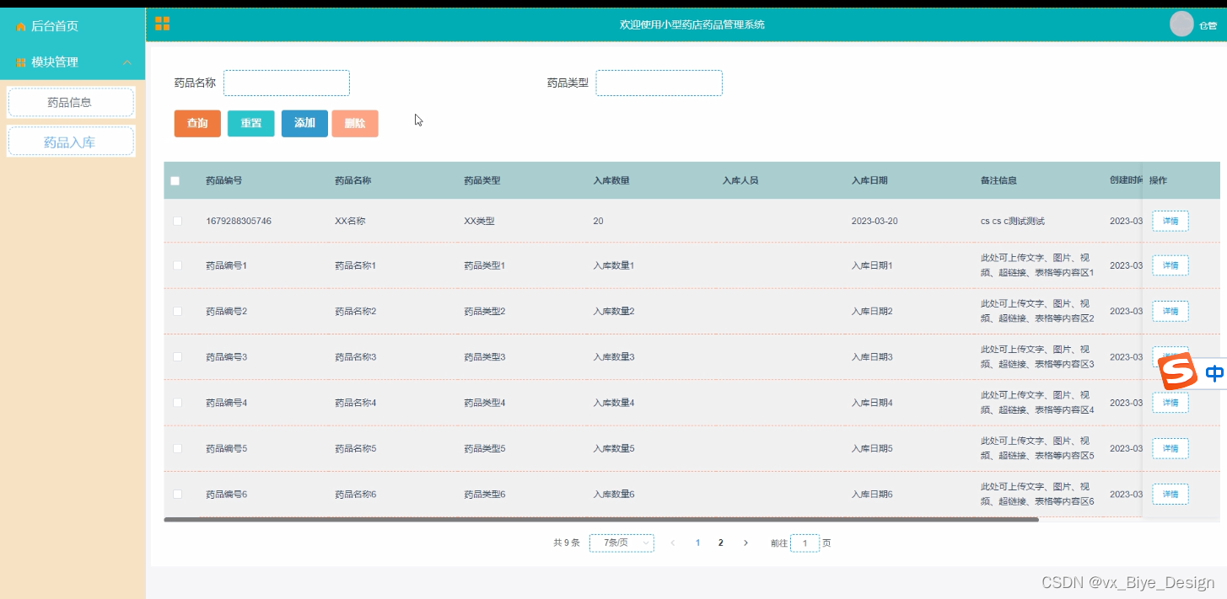1227x599 pixels.
Task: Open the 7条/页 page size dropdown
Action: (x=622, y=543)
